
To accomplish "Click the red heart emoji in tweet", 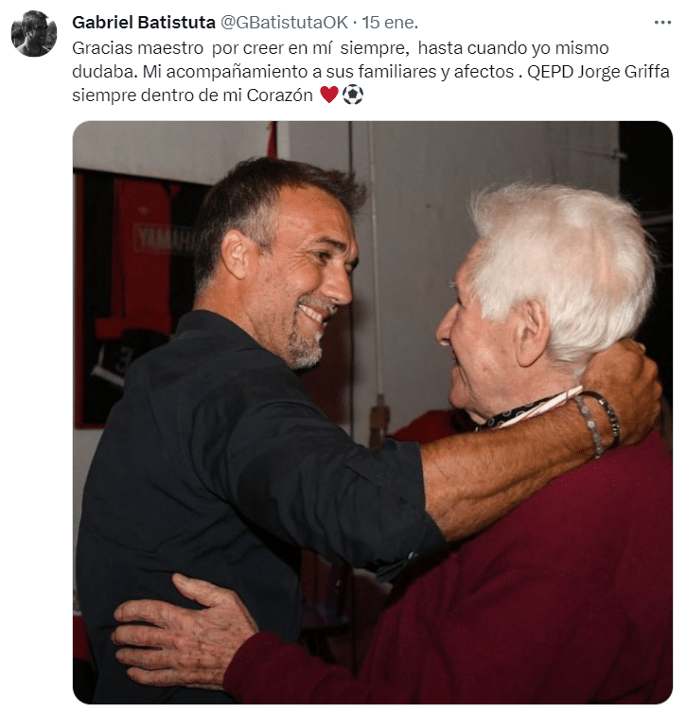I will click(329, 95).
